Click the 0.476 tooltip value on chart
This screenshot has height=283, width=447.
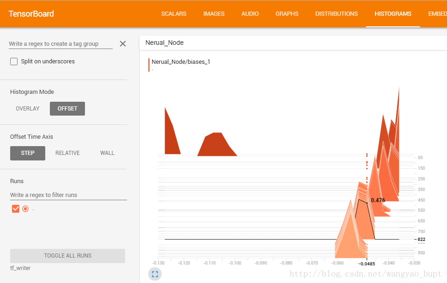(x=378, y=200)
